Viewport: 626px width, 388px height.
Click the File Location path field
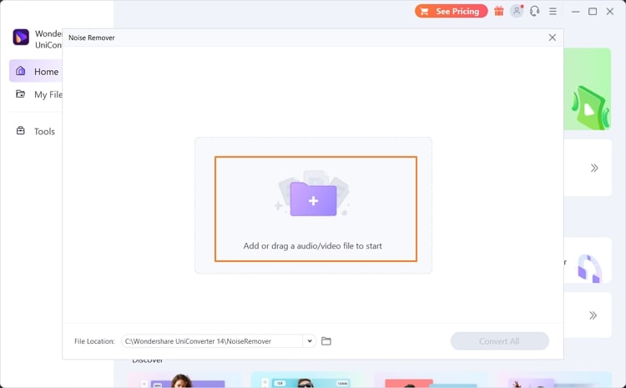pos(212,341)
